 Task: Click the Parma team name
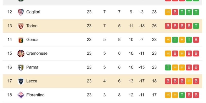pos(32,67)
